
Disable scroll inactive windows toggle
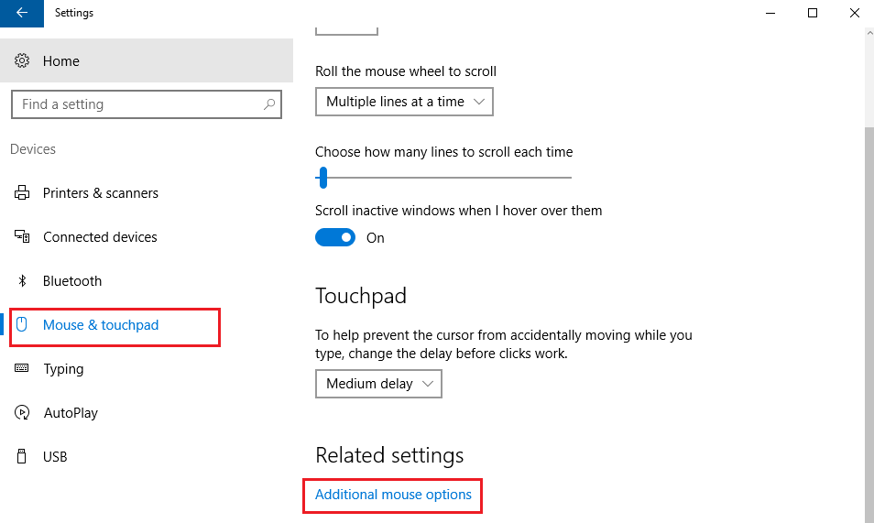pos(335,238)
